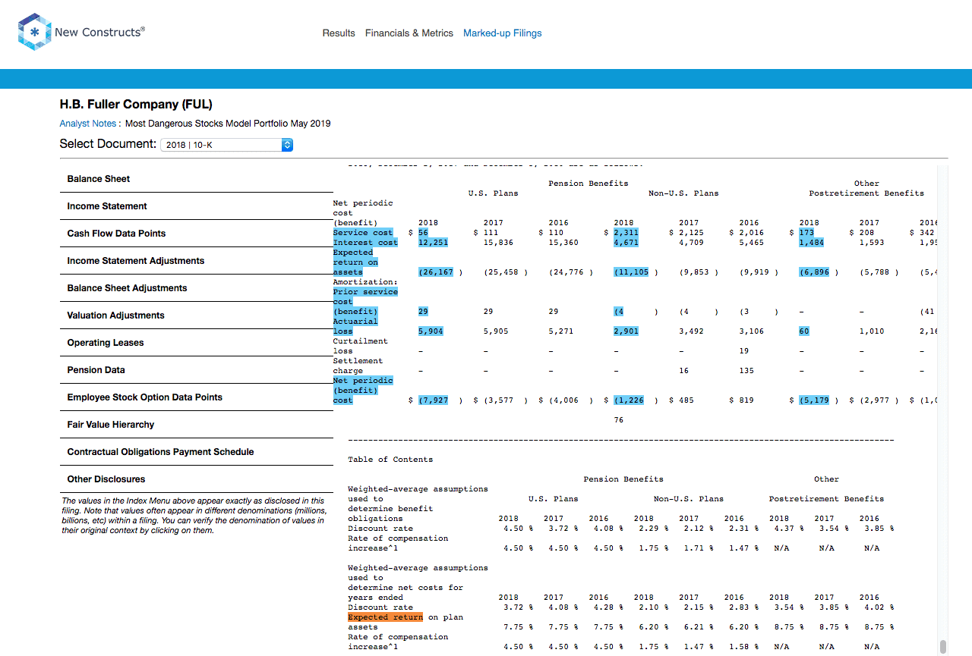Click U.S. Plans 2017 interest cost 15,836
This screenshot has width=972, height=656.
click(x=498, y=243)
